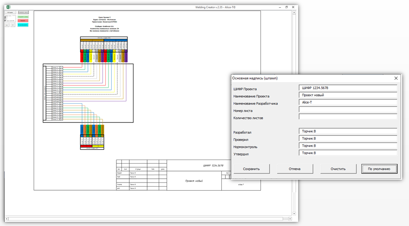Click the По умолчанию button
The height and width of the screenshot is (226, 409).
tap(379, 169)
